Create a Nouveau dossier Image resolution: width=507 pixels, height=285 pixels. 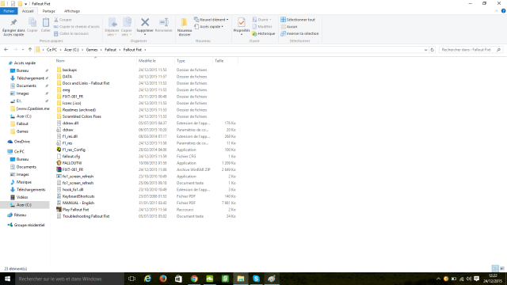pos(185,27)
